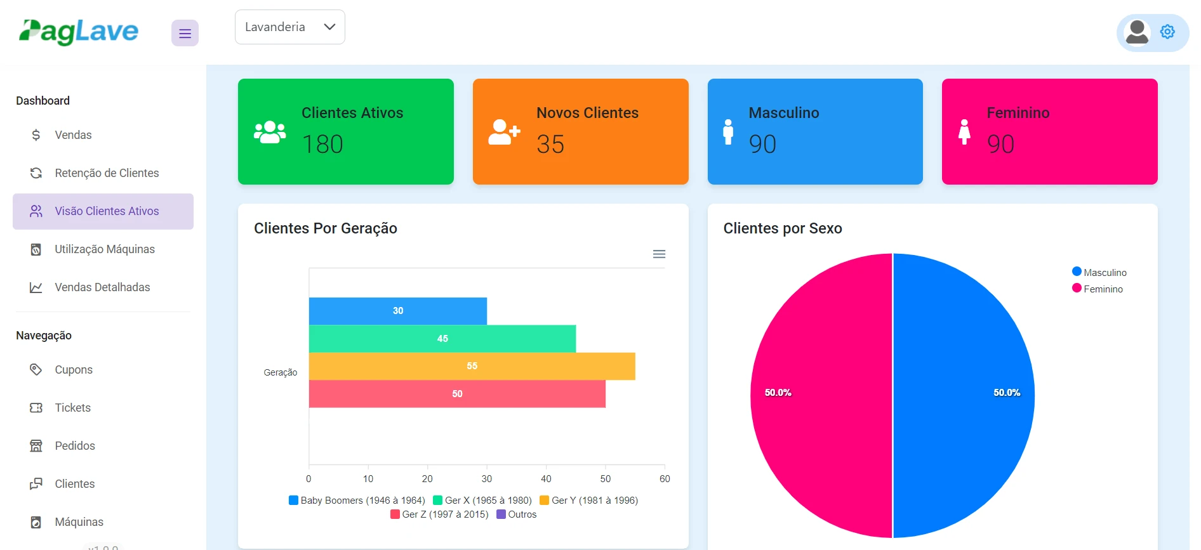
Task: Click the Masculino 90 card
Action: 815,132
